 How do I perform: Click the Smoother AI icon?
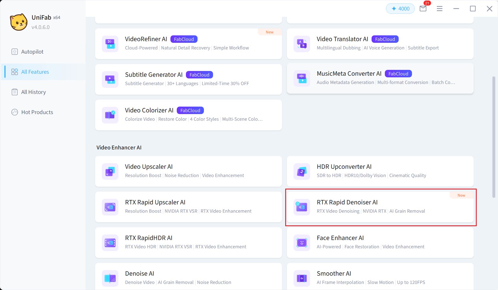point(302,278)
